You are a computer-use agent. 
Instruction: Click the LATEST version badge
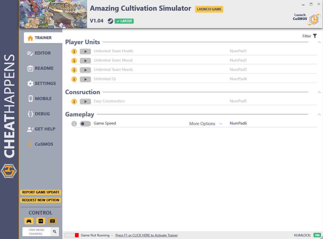coord(124,21)
